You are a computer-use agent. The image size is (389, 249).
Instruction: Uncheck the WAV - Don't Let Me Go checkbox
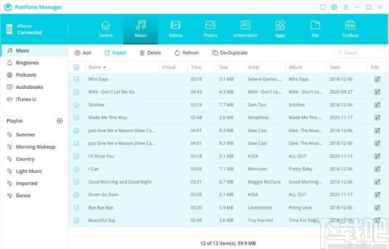pos(77,92)
